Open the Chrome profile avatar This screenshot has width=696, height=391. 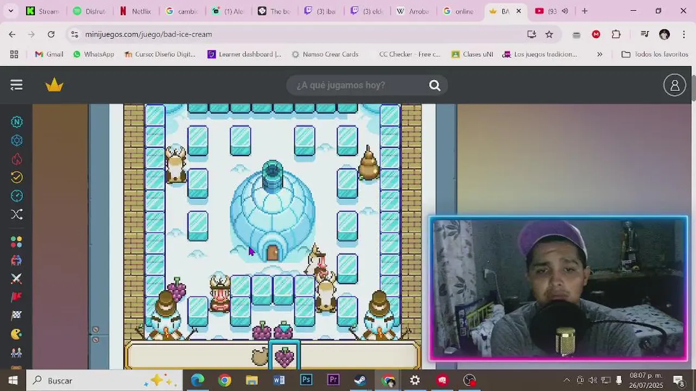click(x=664, y=34)
